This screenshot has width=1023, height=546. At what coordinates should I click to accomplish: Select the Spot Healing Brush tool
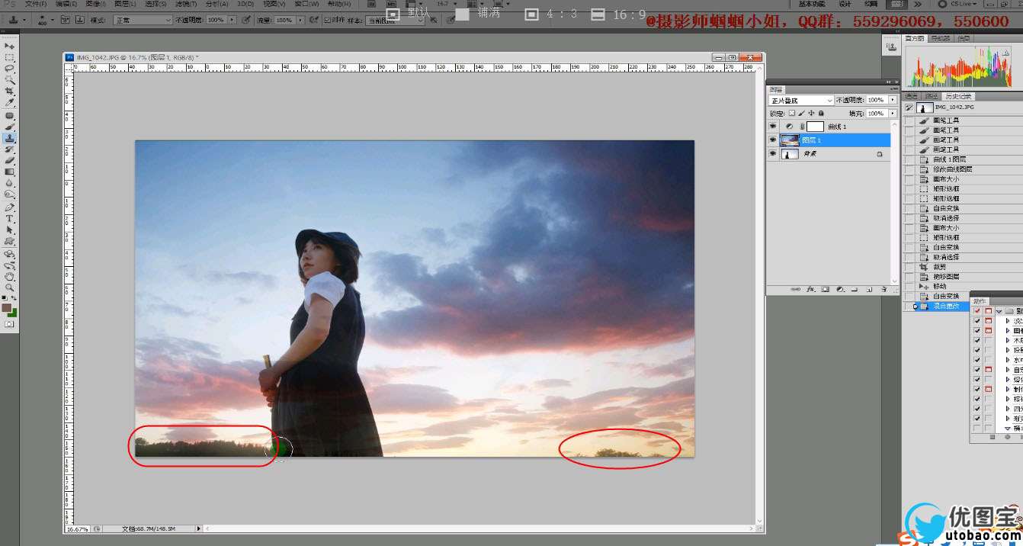pyautogui.click(x=10, y=116)
